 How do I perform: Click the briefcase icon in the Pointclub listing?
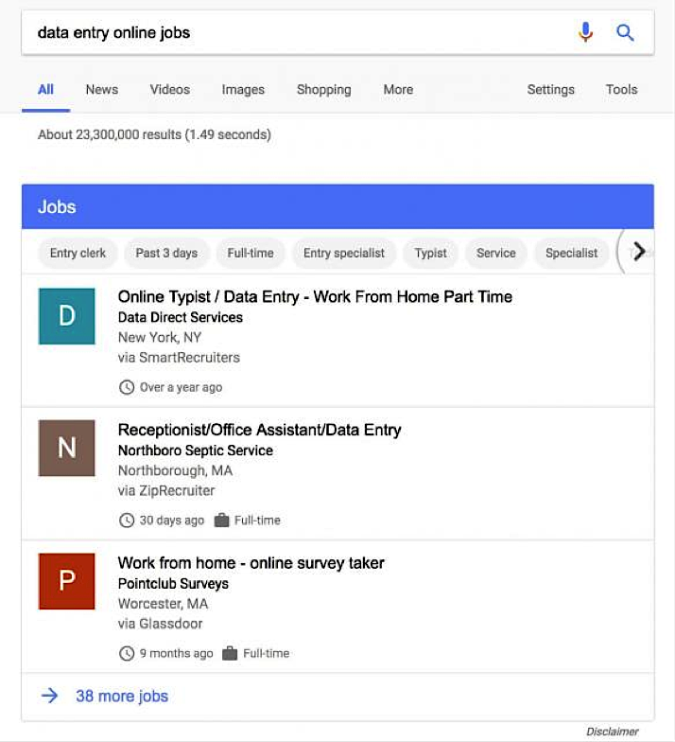point(230,653)
